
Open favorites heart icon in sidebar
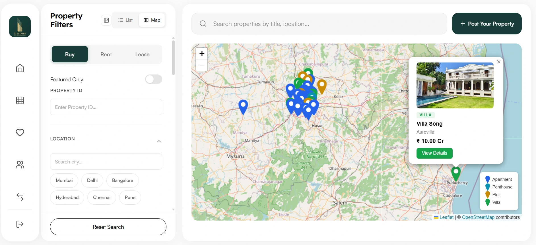pyautogui.click(x=20, y=132)
